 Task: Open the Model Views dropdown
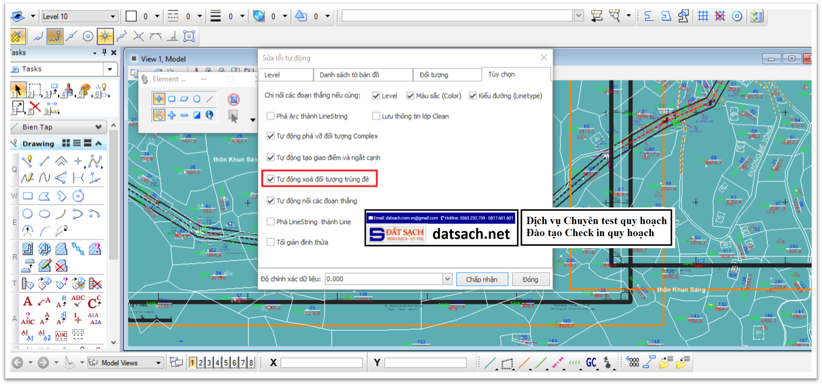click(158, 363)
